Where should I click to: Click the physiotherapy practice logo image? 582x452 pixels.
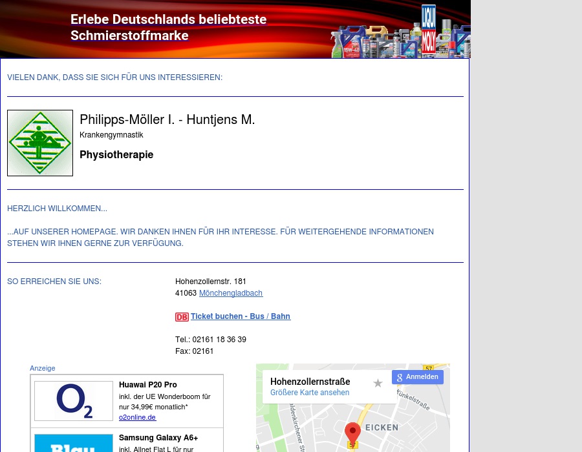click(40, 143)
